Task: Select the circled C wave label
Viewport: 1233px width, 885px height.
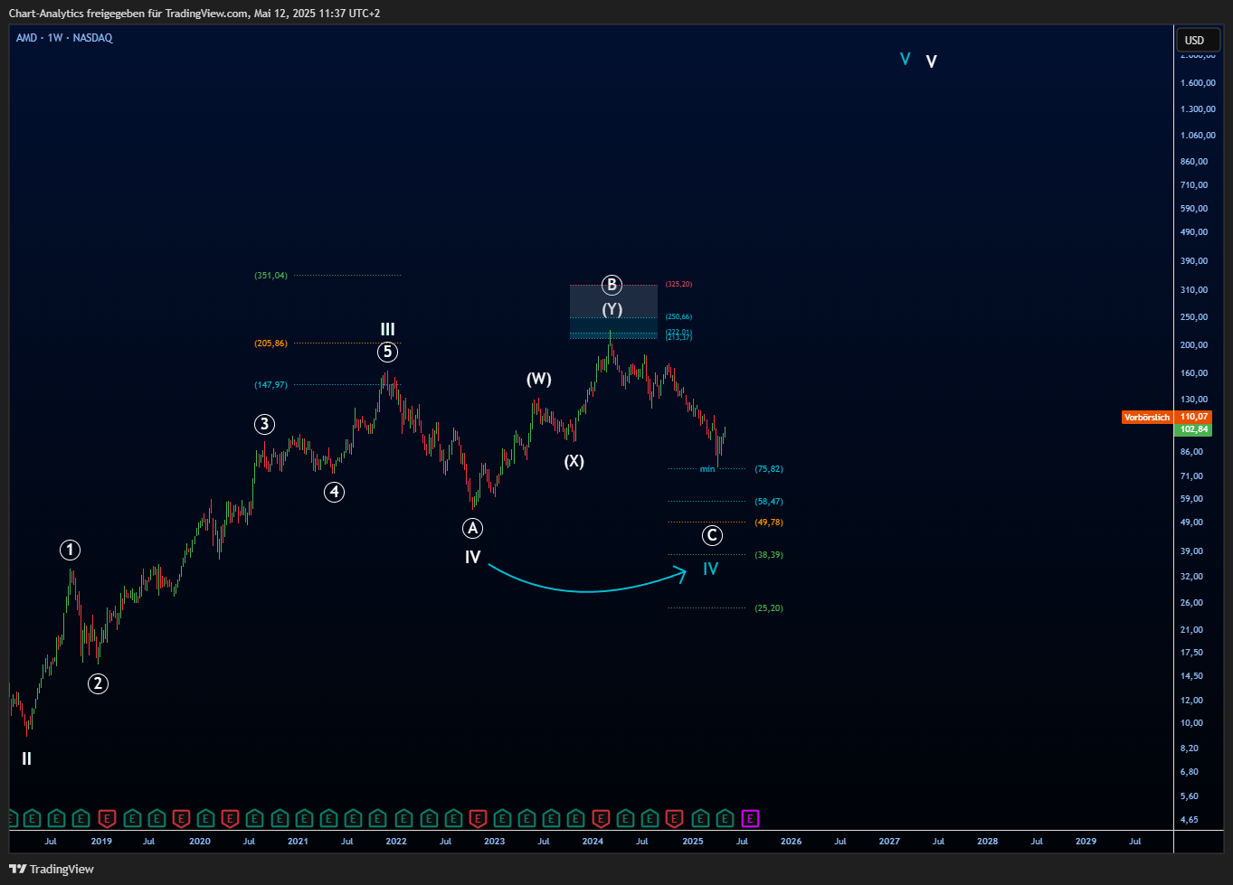Action: 712,536
